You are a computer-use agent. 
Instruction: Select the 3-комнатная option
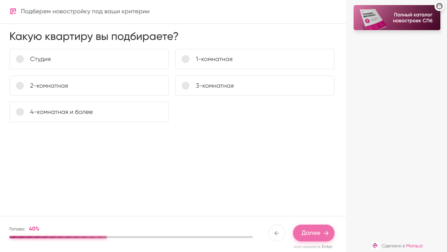254,85
